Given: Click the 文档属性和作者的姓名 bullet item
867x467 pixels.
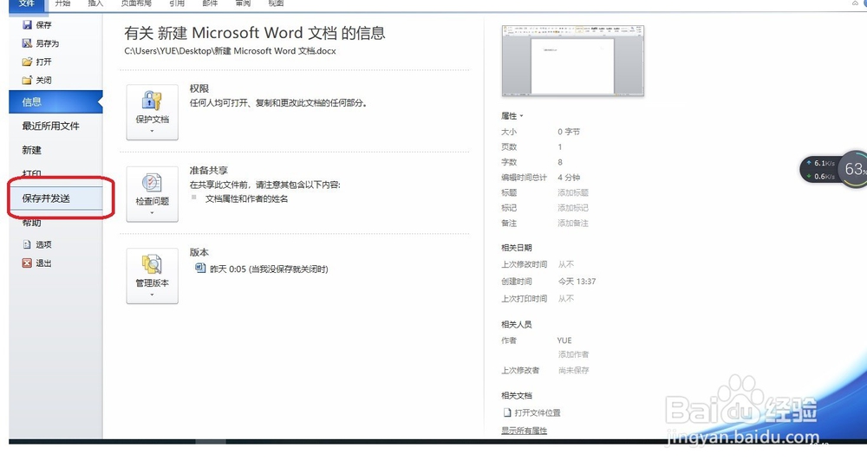Looking at the screenshot, I should click(x=246, y=199).
